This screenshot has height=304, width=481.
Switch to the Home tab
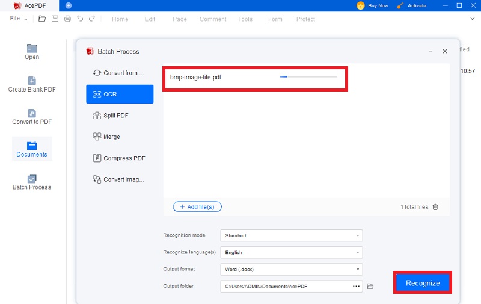point(120,19)
